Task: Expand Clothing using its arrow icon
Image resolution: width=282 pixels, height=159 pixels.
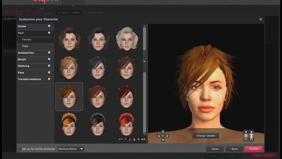Action: tap(49, 66)
